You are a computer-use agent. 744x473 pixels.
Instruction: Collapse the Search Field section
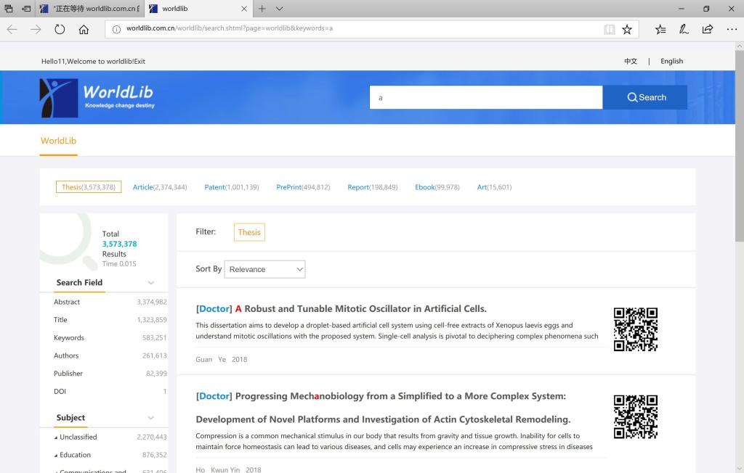151,283
